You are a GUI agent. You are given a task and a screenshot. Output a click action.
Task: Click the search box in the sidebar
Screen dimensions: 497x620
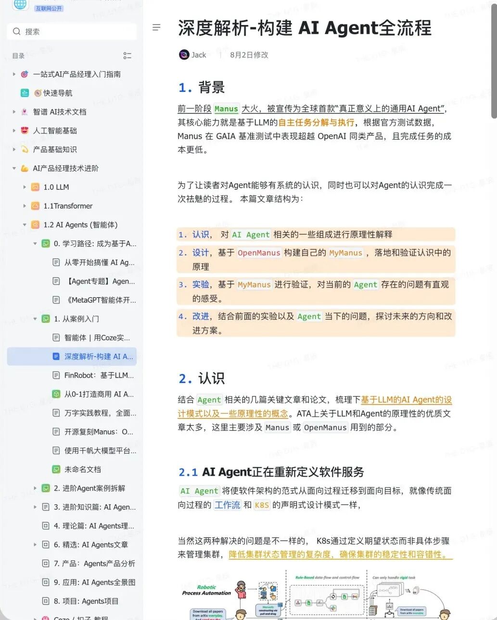pos(72,31)
